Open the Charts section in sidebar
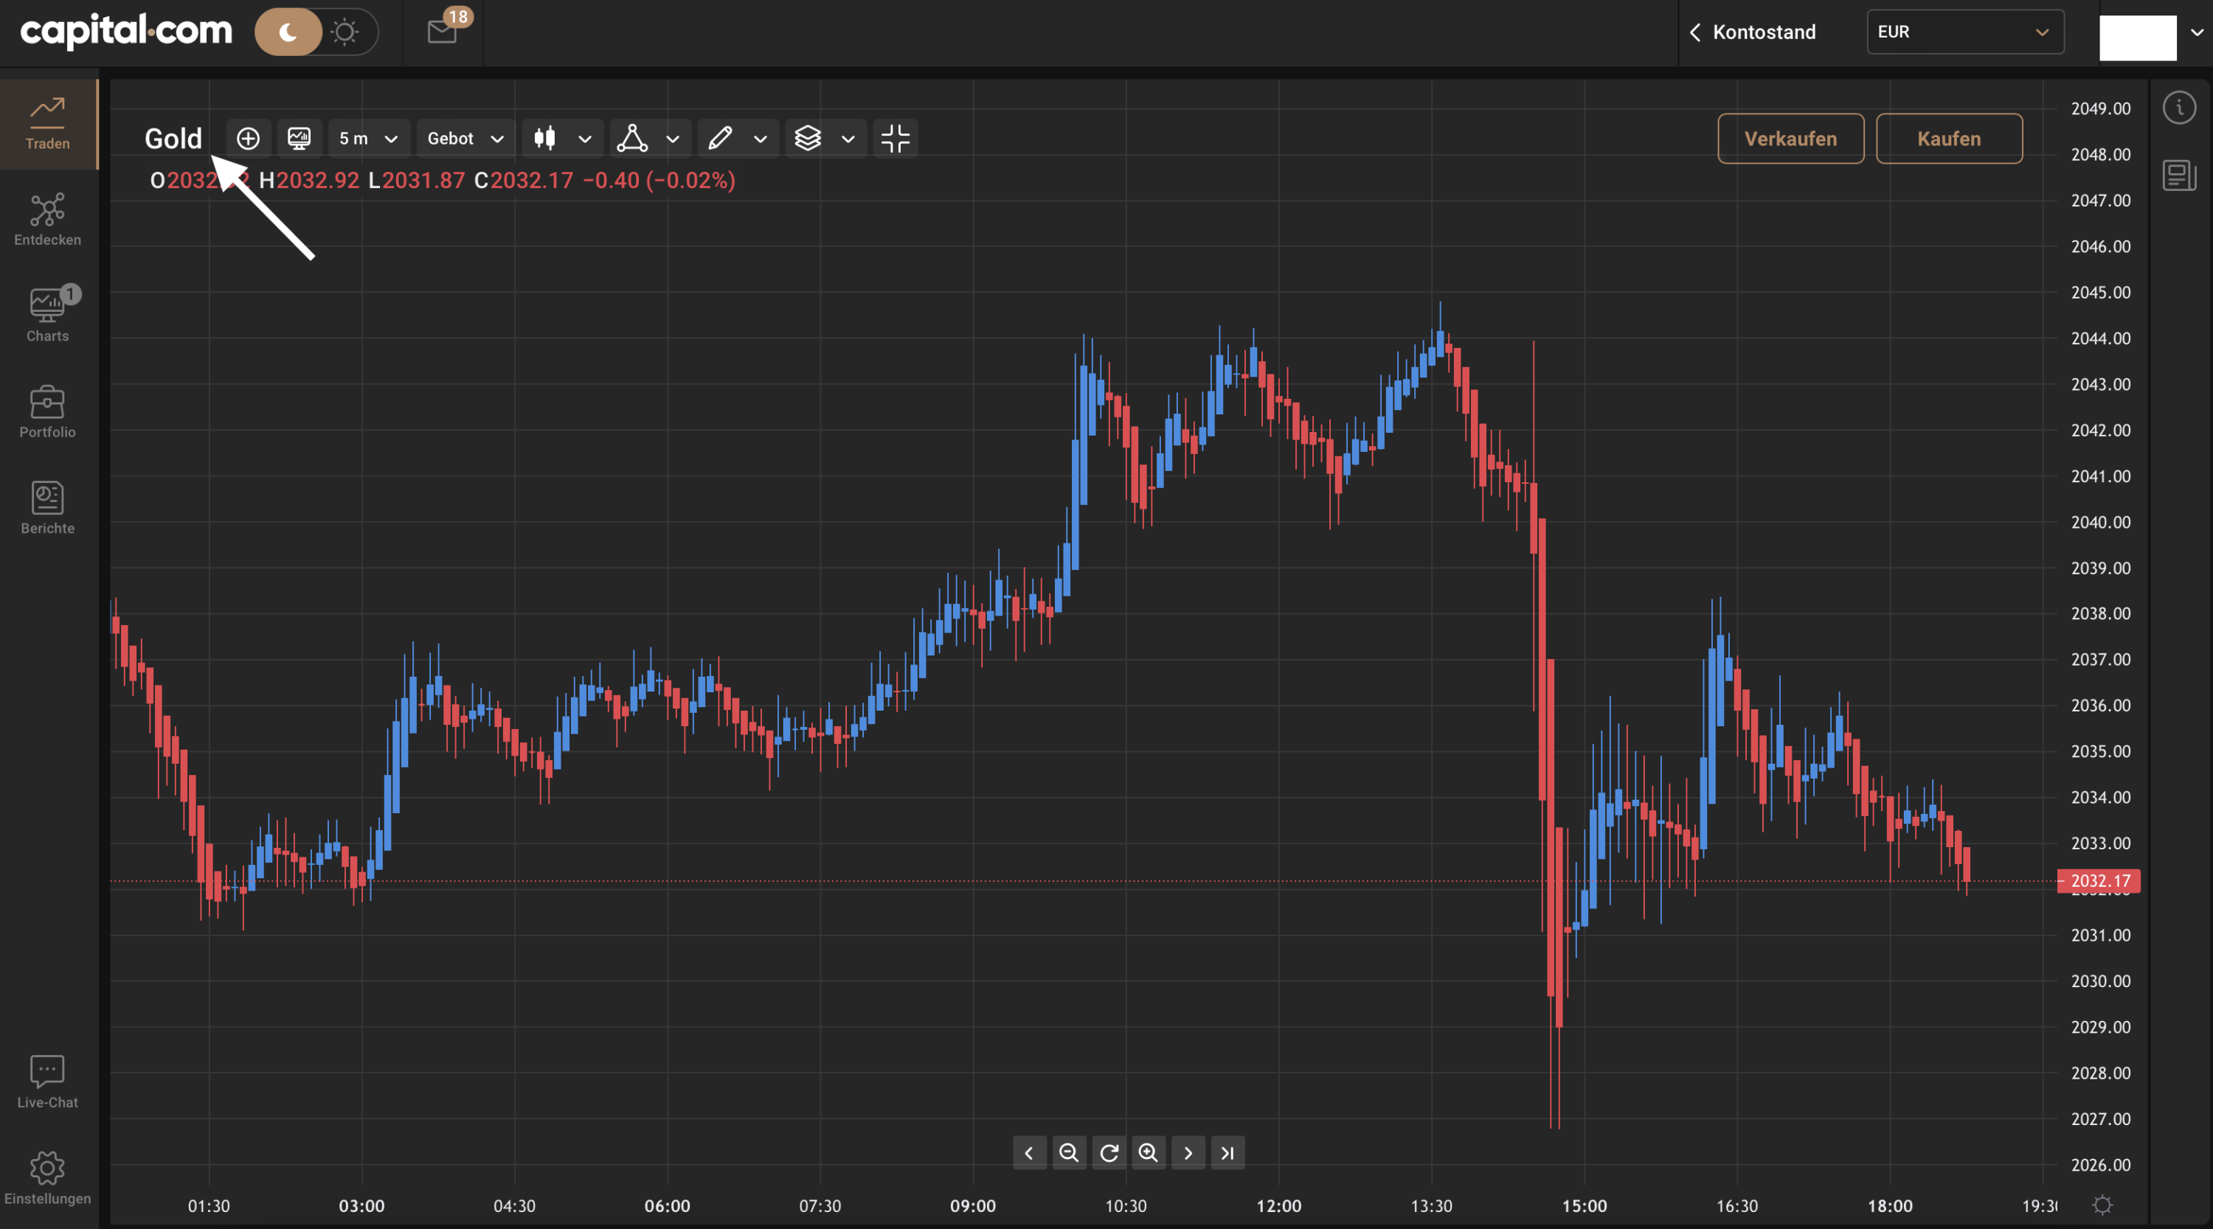This screenshot has height=1229, width=2213. (48, 316)
